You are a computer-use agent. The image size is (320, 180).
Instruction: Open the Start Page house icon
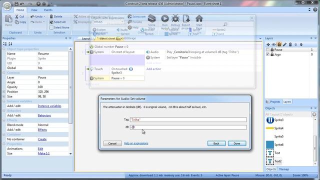(199, 18)
